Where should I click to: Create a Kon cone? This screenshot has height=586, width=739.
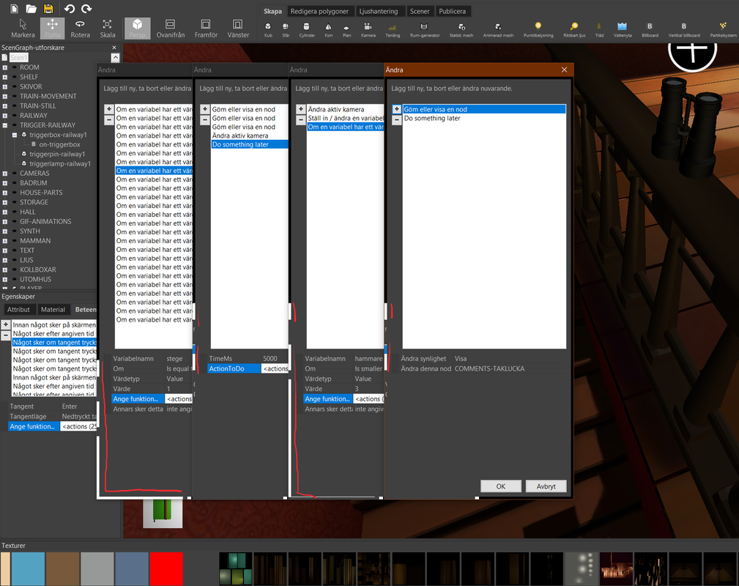coord(329,30)
